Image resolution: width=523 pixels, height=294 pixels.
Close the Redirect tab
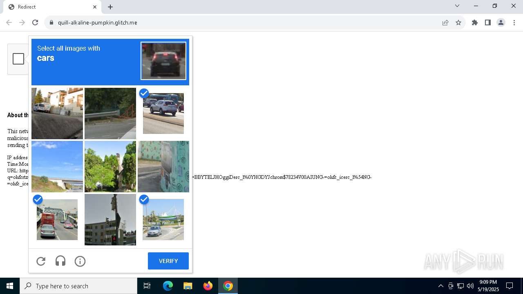point(95,7)
